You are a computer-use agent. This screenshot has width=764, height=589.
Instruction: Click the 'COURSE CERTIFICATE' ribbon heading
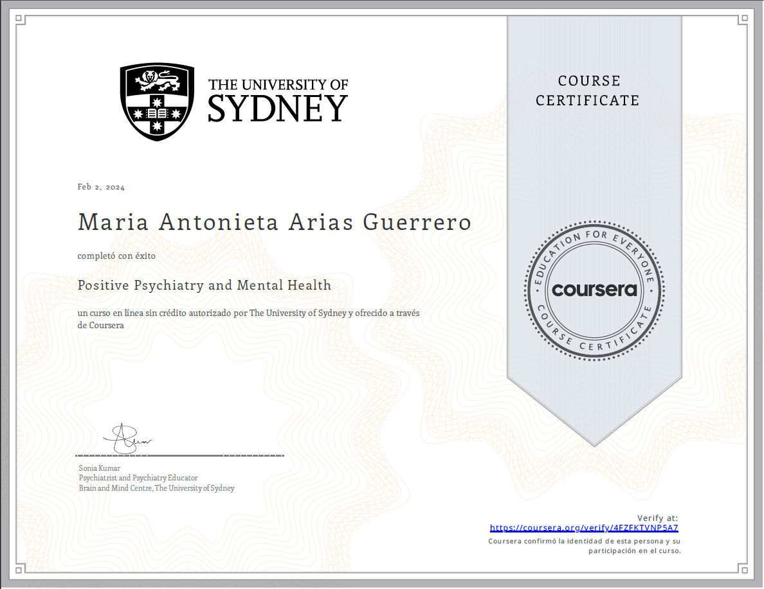[x=588, y=91]
